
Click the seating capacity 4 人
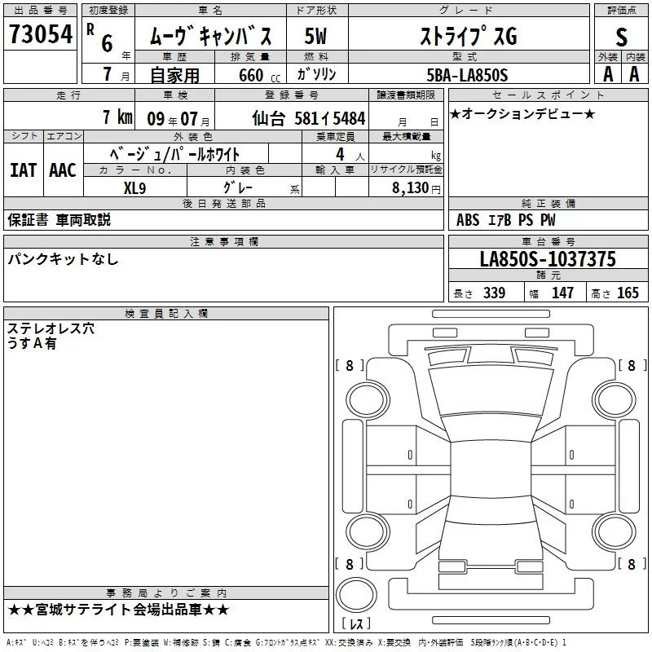coord(350,154)
